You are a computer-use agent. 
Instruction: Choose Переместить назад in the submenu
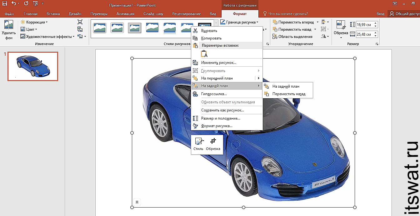(288, 94)
